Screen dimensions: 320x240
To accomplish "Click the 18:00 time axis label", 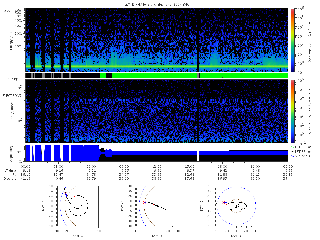I will click(x=222, y=166).
